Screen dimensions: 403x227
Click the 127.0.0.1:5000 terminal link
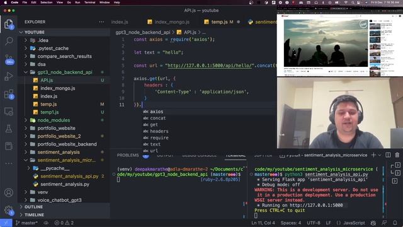pyautogui.click(x=316, y=205)
